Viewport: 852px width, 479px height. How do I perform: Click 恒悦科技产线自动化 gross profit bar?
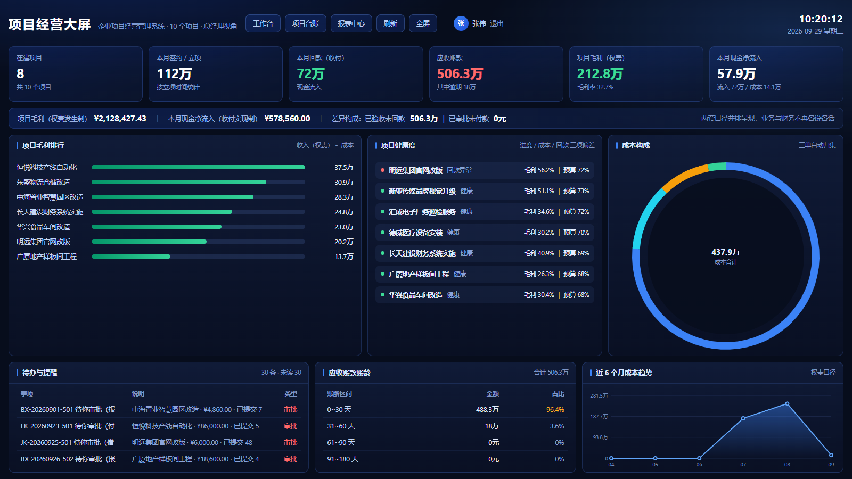click(x=198, y=167)
